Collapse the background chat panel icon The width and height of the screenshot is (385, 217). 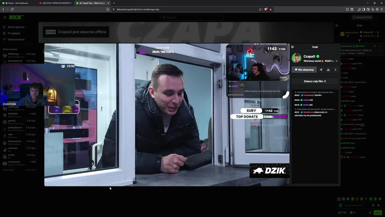click(337, 25)
